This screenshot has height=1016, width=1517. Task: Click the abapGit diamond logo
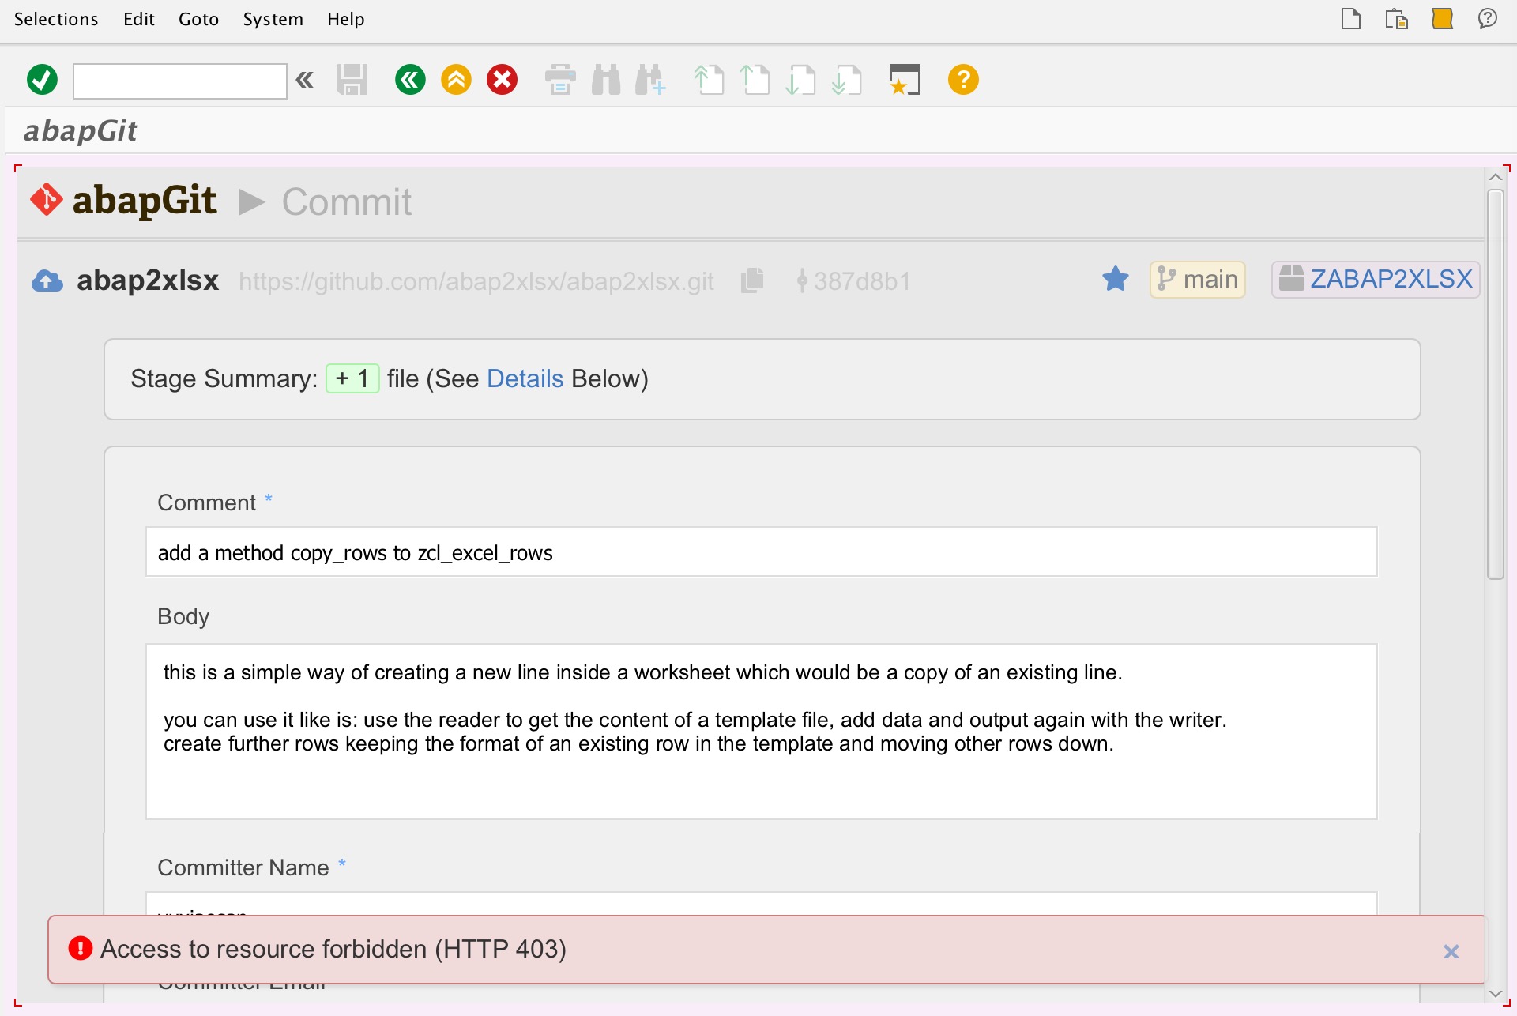(46, 200)
